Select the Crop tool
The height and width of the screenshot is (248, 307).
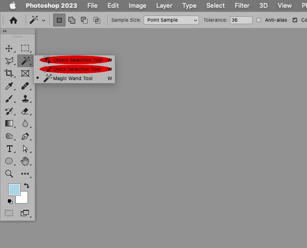[9, 73]
